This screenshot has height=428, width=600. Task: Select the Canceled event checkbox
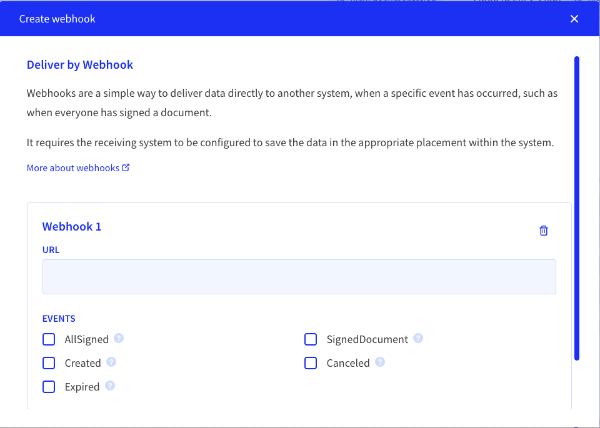311,363
